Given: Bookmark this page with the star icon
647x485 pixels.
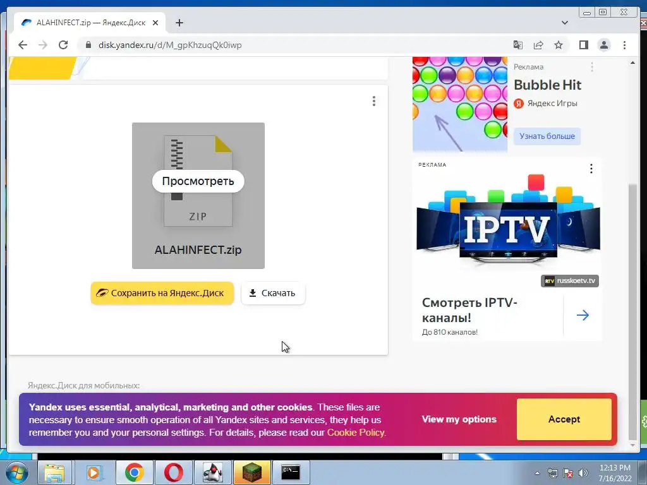Looking at the screenshot, I should pos(559,45).
